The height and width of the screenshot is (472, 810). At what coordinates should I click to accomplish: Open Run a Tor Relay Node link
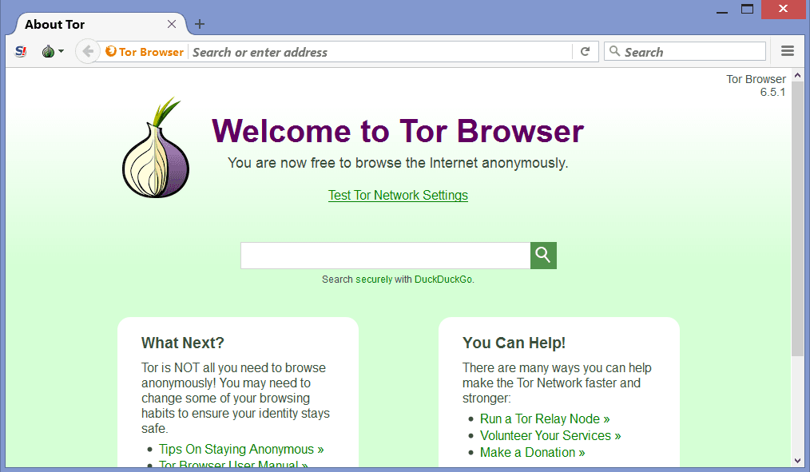point(545,418)
